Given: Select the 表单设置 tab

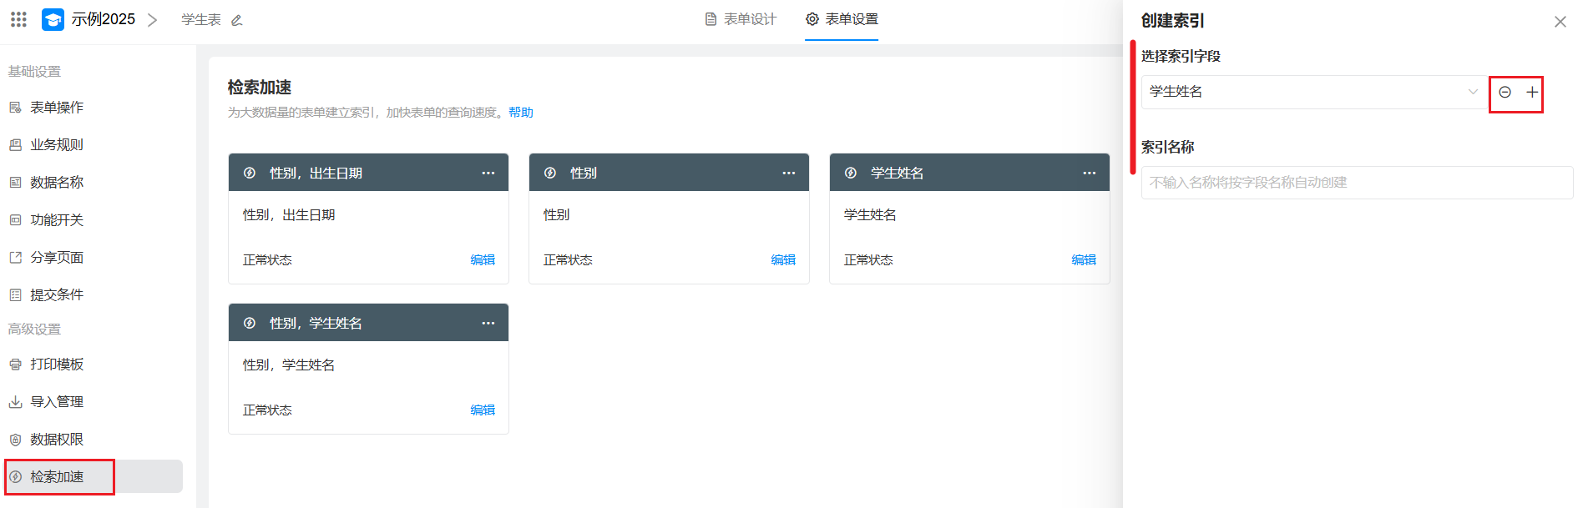Looking at the screenshot, I should (842, 19).
